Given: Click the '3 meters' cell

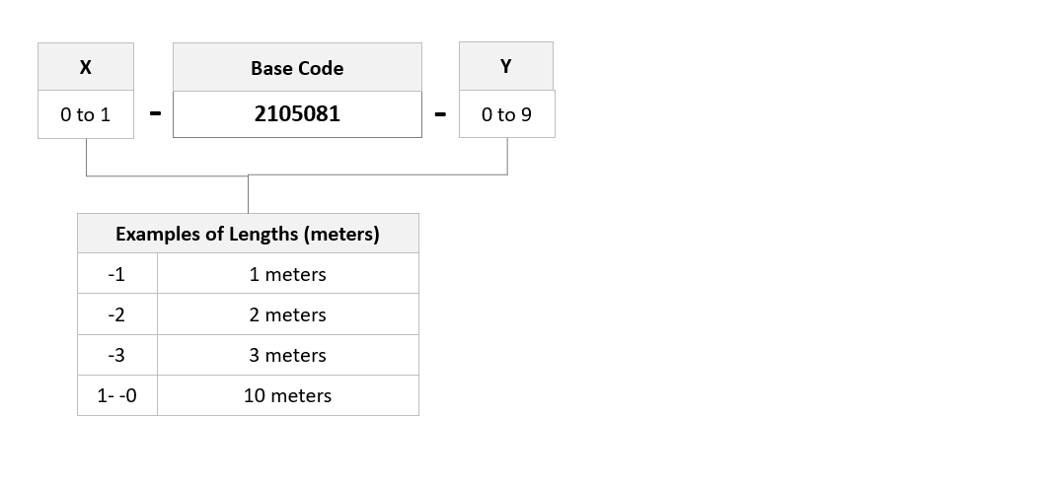Looking at the screenshot, I should (288, 355).
